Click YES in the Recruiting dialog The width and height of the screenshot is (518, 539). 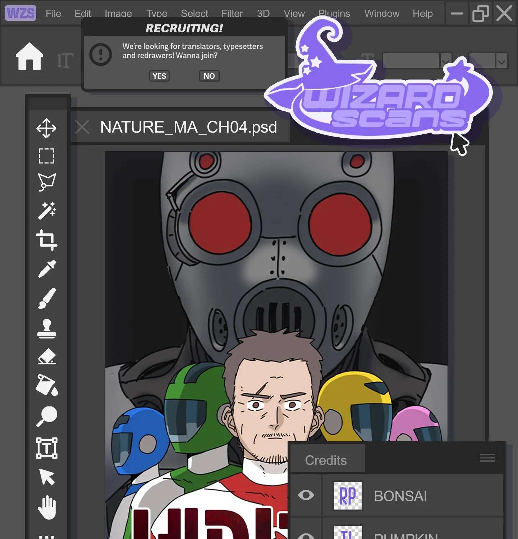[x=159, y=76]
